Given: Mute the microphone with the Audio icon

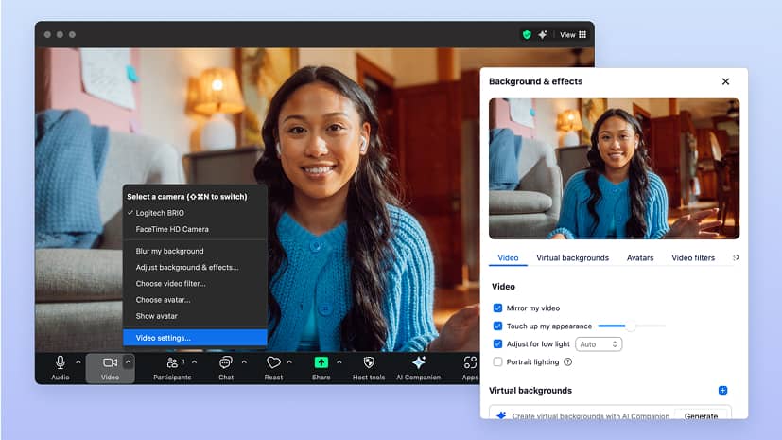Looking at the screenshot, I should pyautogui.click(x=61, y=363).
